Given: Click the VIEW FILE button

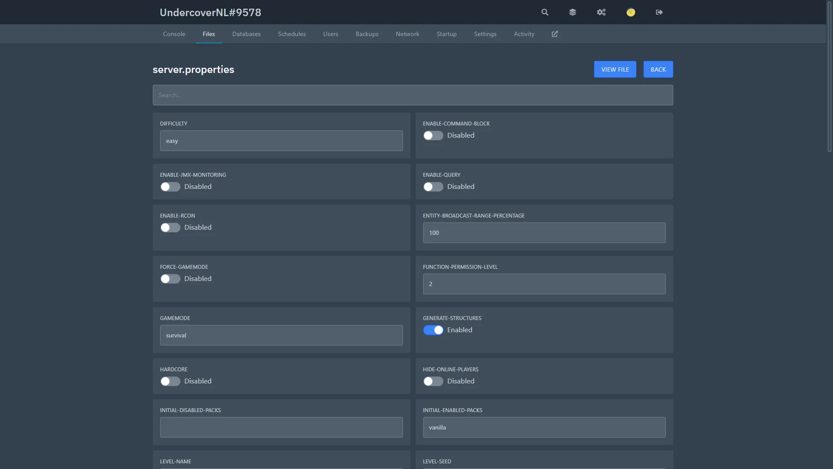Looking at the screenshot, I should pos(615,69).
